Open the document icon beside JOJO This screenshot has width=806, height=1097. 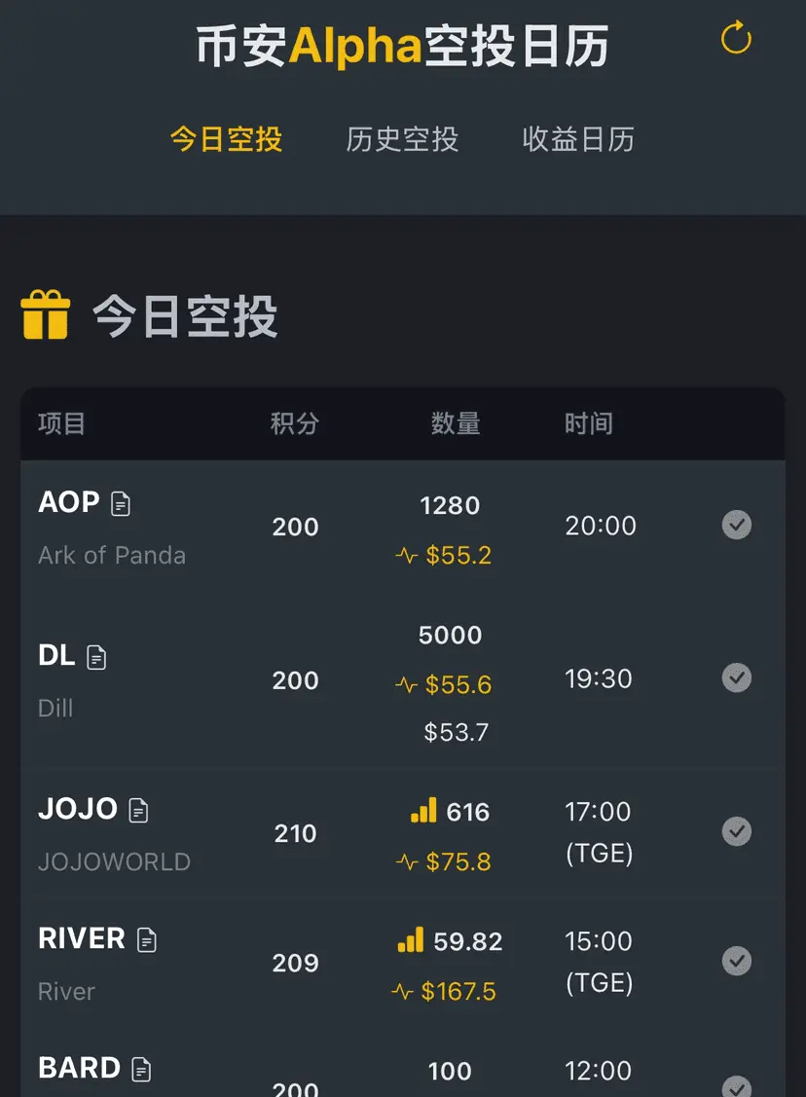pos(138,810)
